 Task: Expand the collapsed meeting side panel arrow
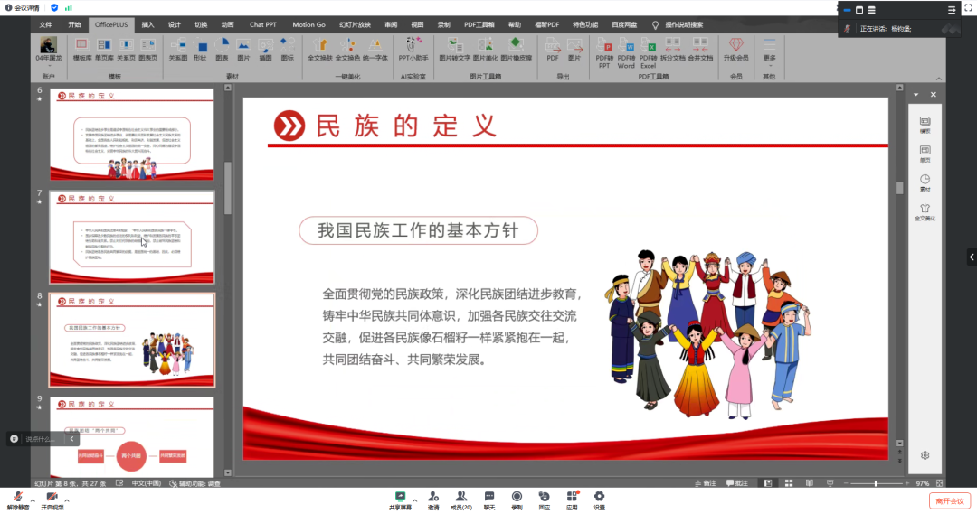tap(970, 257)
